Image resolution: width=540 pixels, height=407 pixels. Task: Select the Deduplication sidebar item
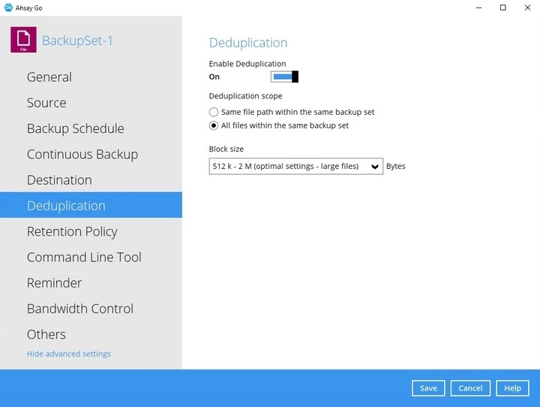pos(91,205)
